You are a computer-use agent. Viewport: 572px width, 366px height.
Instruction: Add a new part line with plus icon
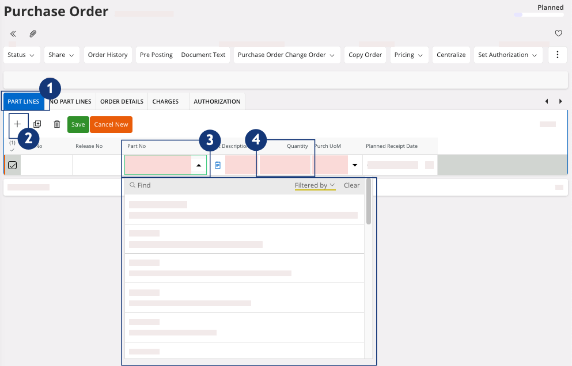point(17,124)
